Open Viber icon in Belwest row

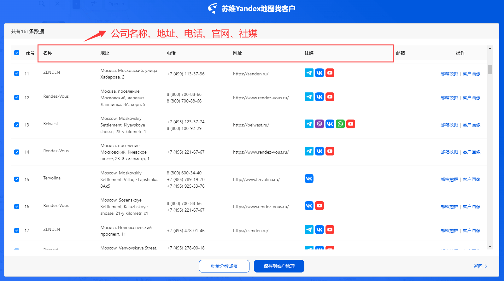tap(319, 124)
